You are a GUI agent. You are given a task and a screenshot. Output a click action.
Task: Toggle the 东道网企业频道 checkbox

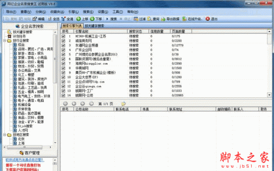click(63, 45)
